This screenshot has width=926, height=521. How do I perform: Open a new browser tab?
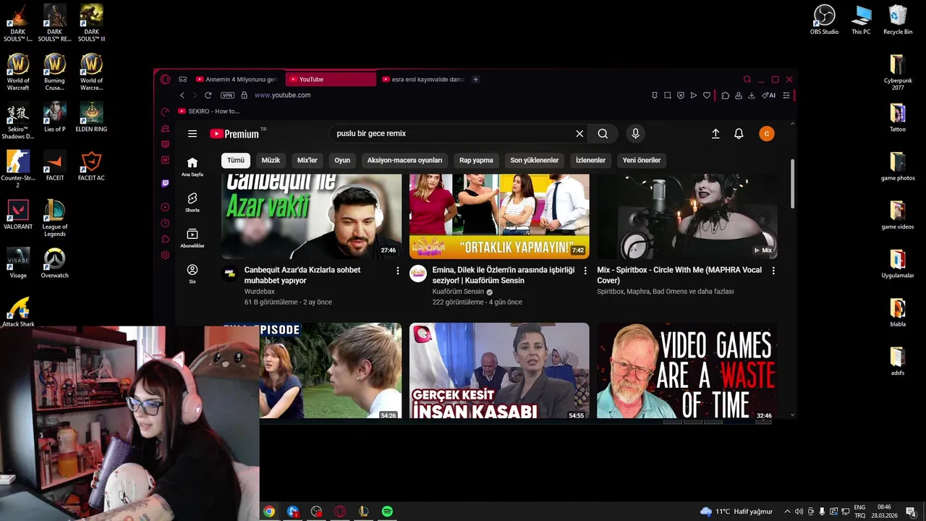pyautogui.click(x=475, y=80)
